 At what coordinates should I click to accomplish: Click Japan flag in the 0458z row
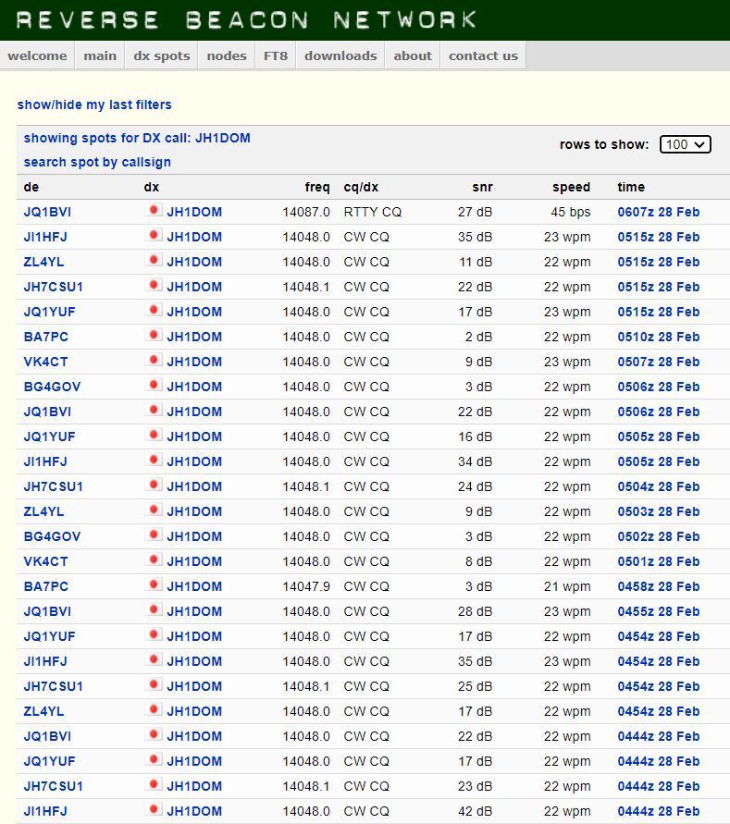(153, 584)
